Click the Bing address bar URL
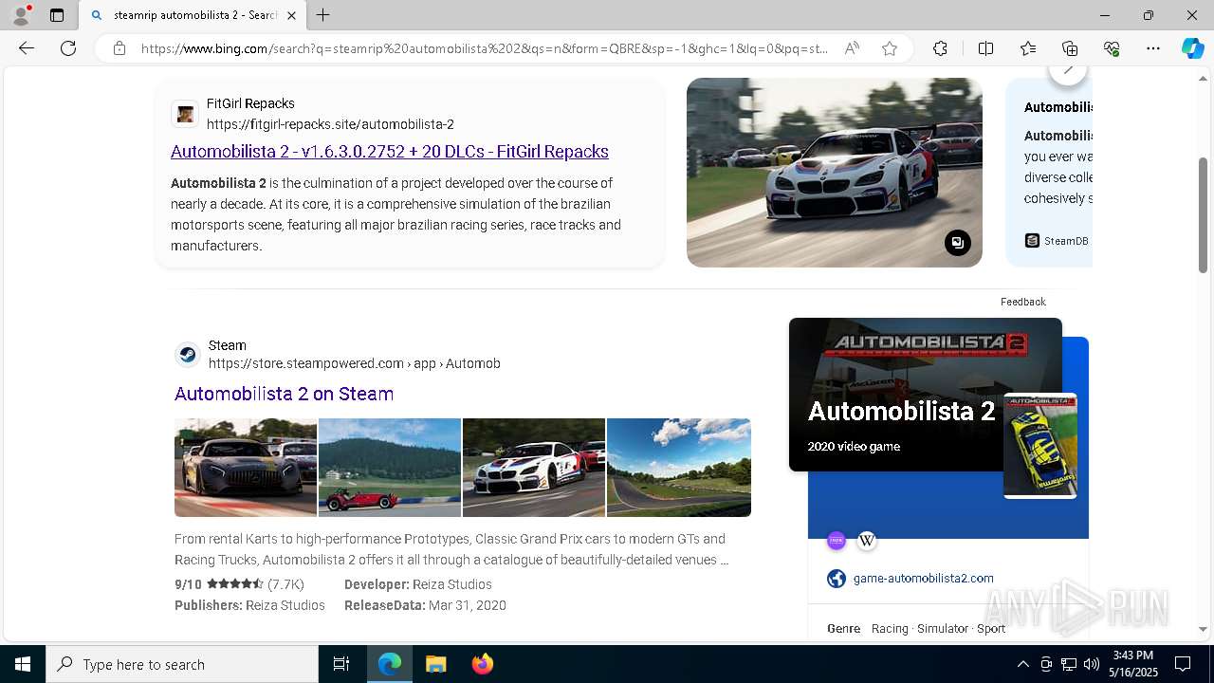Image resolution: width=1214 pixels, height=683 pixels. point(484,48)
